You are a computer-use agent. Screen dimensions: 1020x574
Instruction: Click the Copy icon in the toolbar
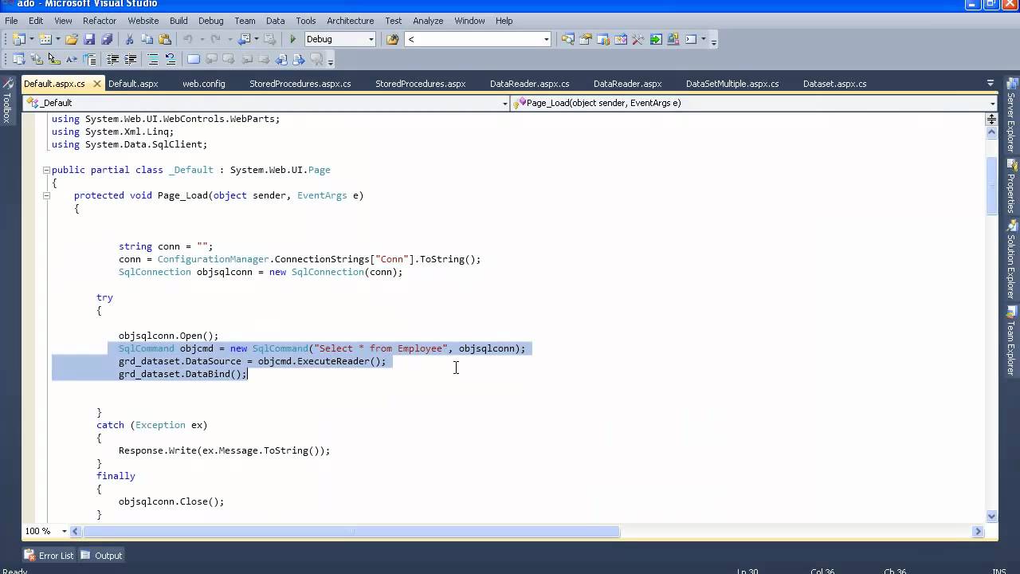(147, 39)
